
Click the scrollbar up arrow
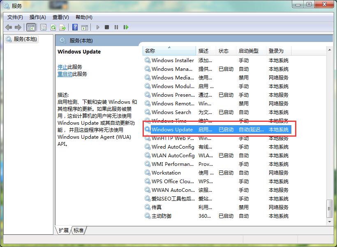[330, 50]
